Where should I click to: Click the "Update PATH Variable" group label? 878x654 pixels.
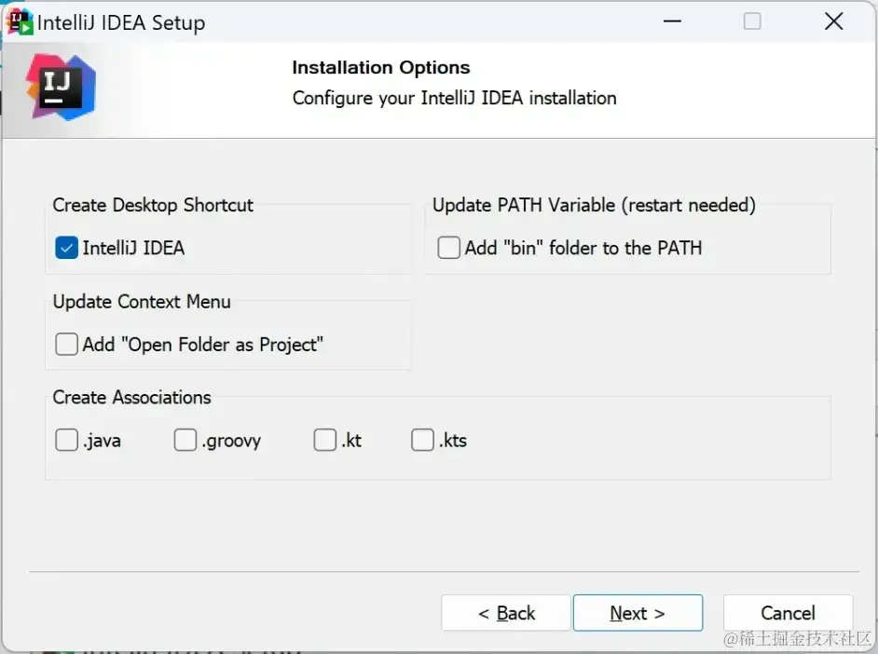[594, 205]
